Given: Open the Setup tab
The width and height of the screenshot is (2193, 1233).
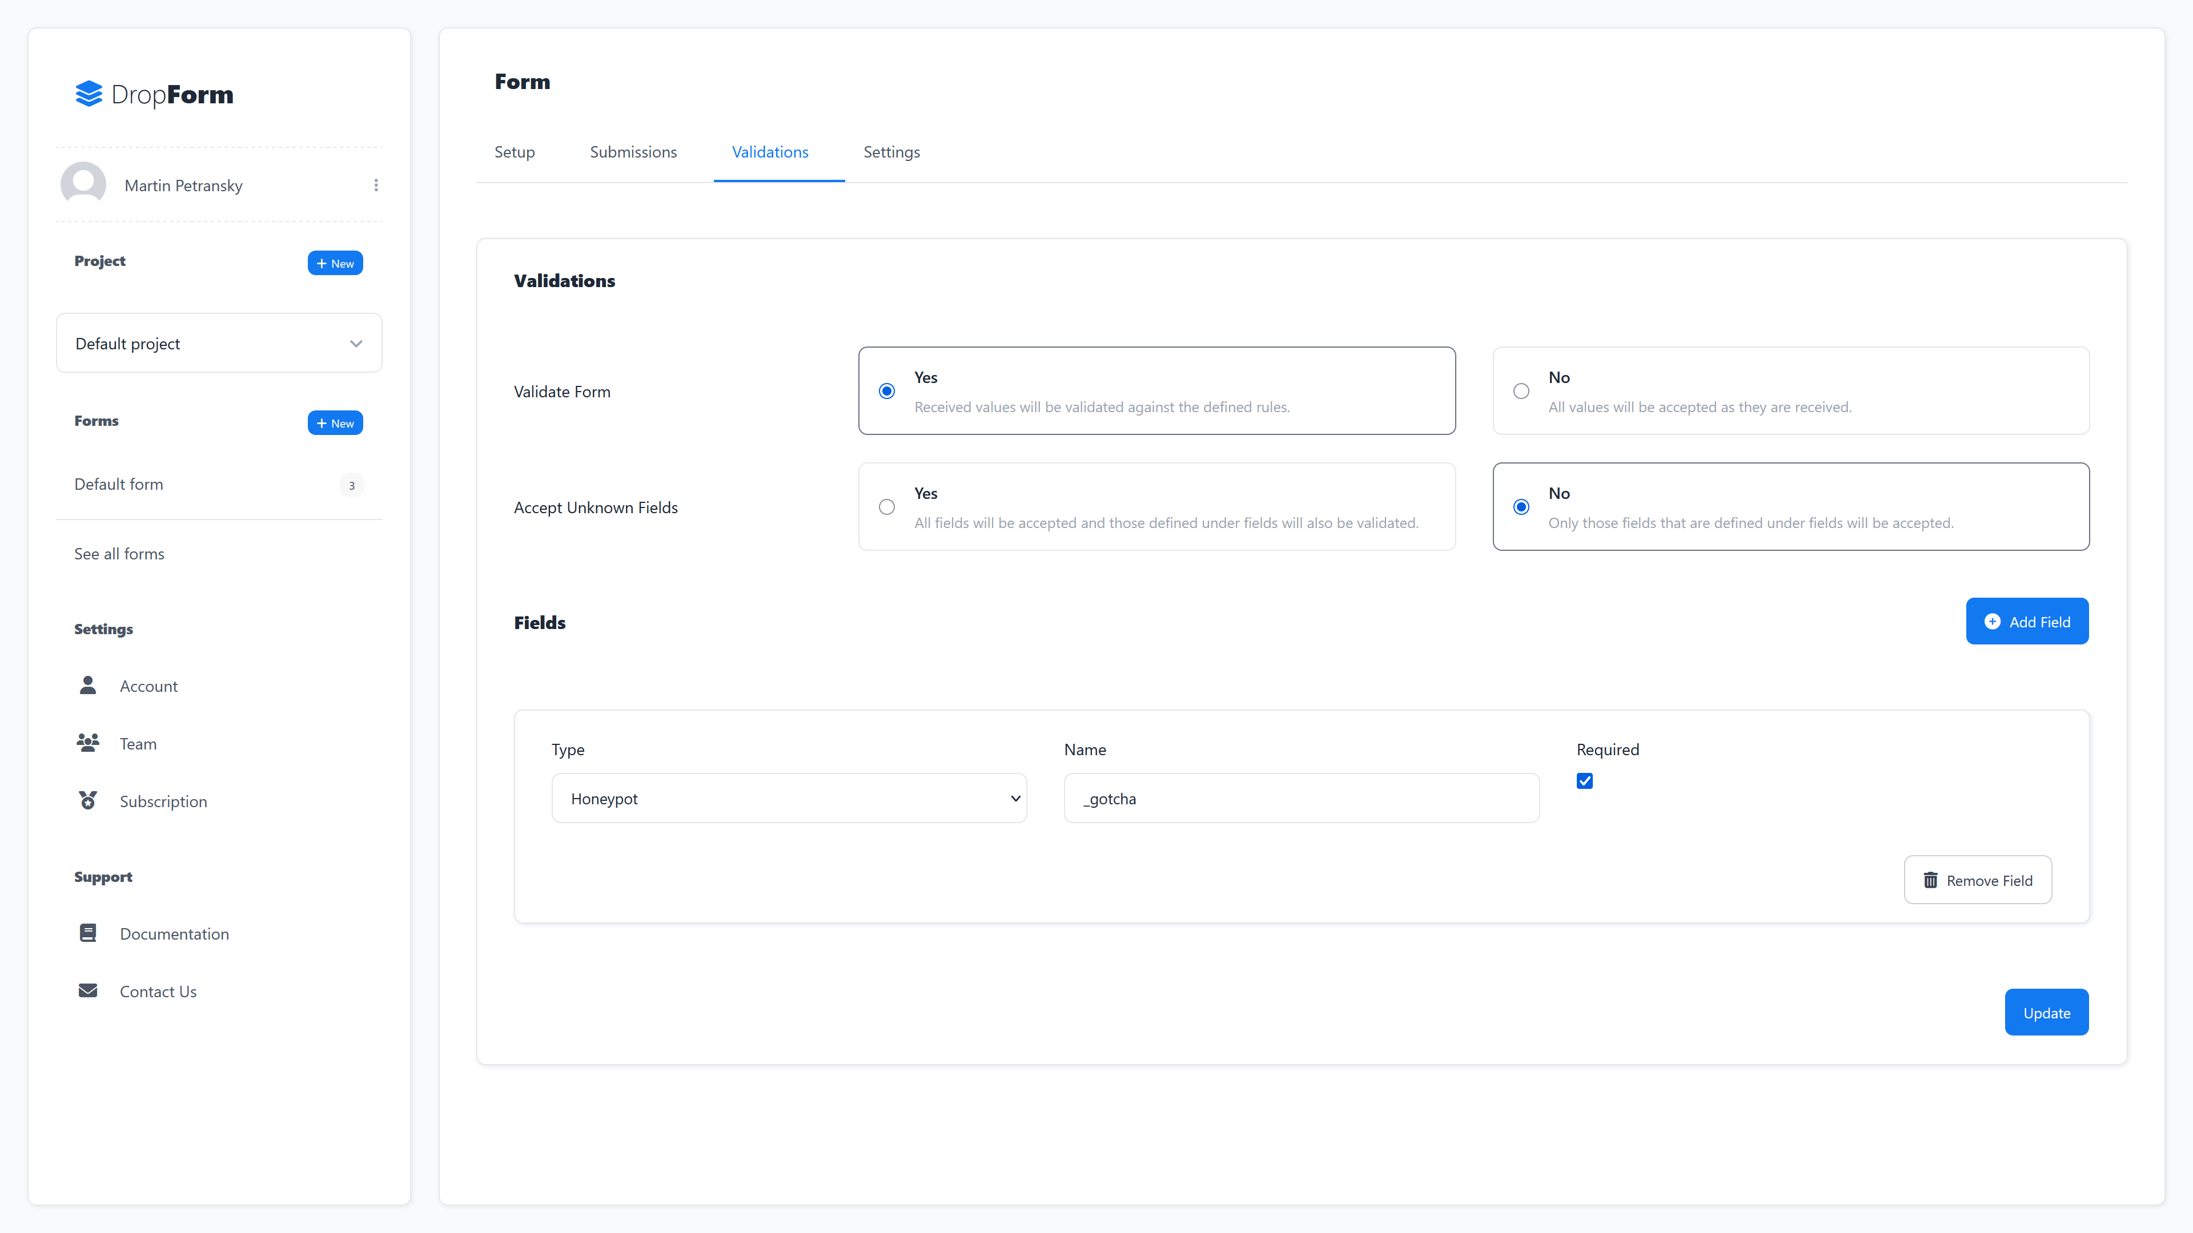Looking at the screenshot, I should [x=514, y=152].
